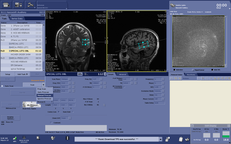The image size is (231, 144).
Task: Choose Manual Prescan from the scan menu
Action: point(45,95)
